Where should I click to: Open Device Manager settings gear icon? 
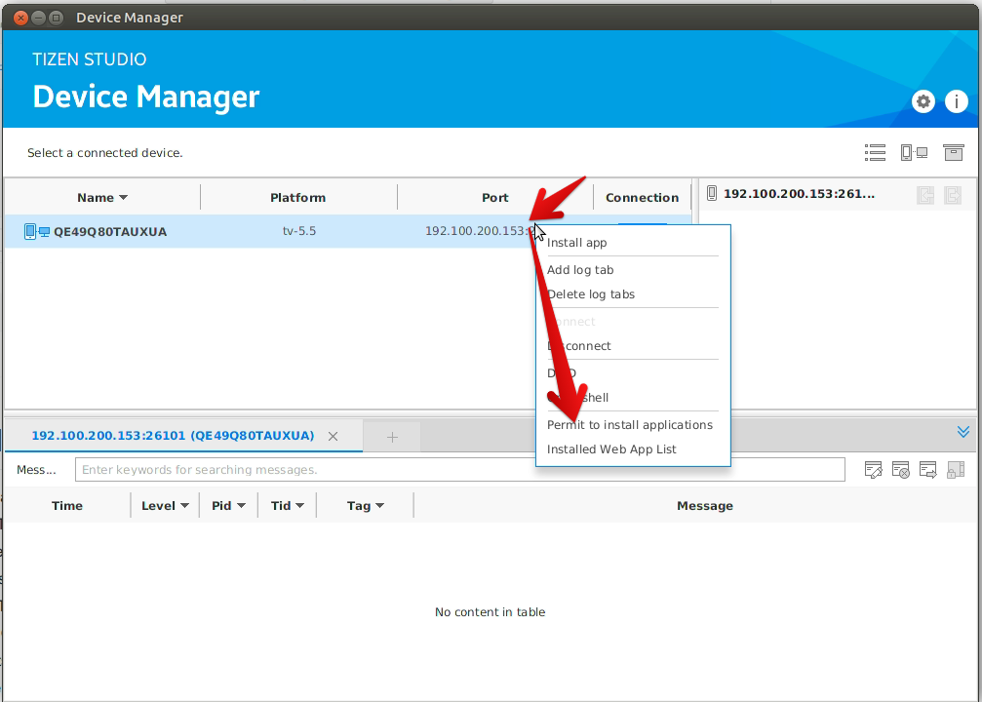tap(923, 101)
